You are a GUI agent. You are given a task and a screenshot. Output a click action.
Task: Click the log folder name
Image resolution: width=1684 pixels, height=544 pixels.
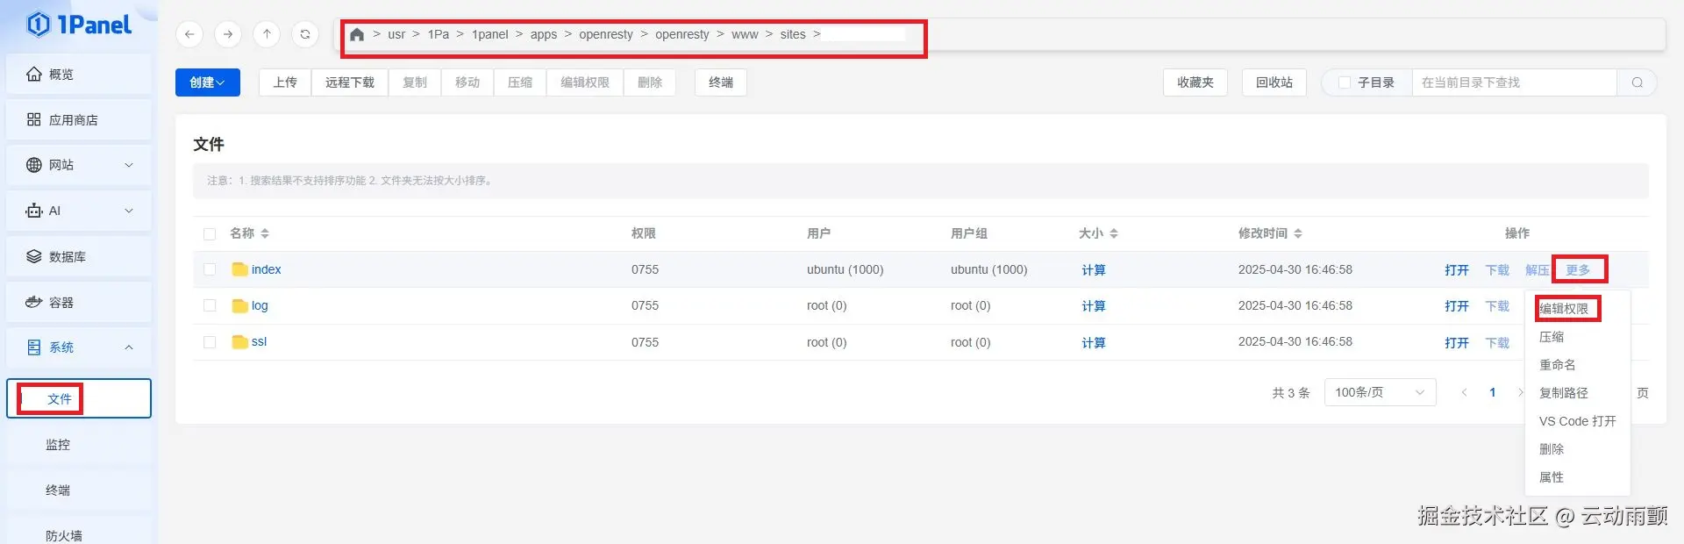(260, 305)
